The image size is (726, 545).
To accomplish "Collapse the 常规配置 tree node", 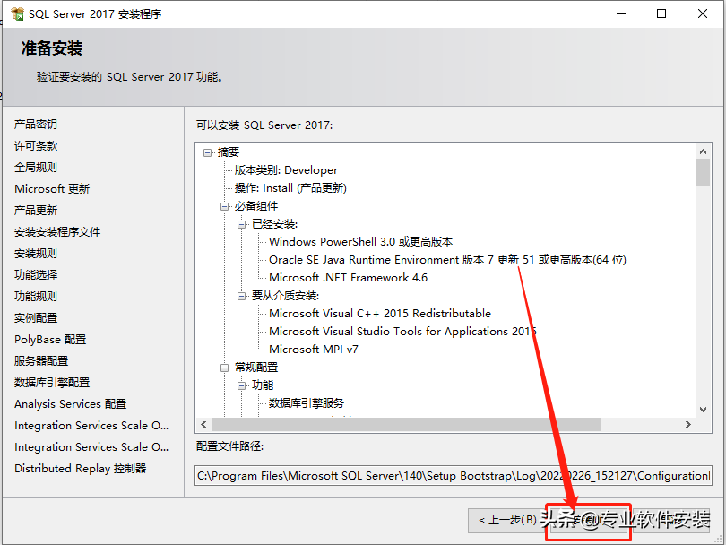I will 225,368.
